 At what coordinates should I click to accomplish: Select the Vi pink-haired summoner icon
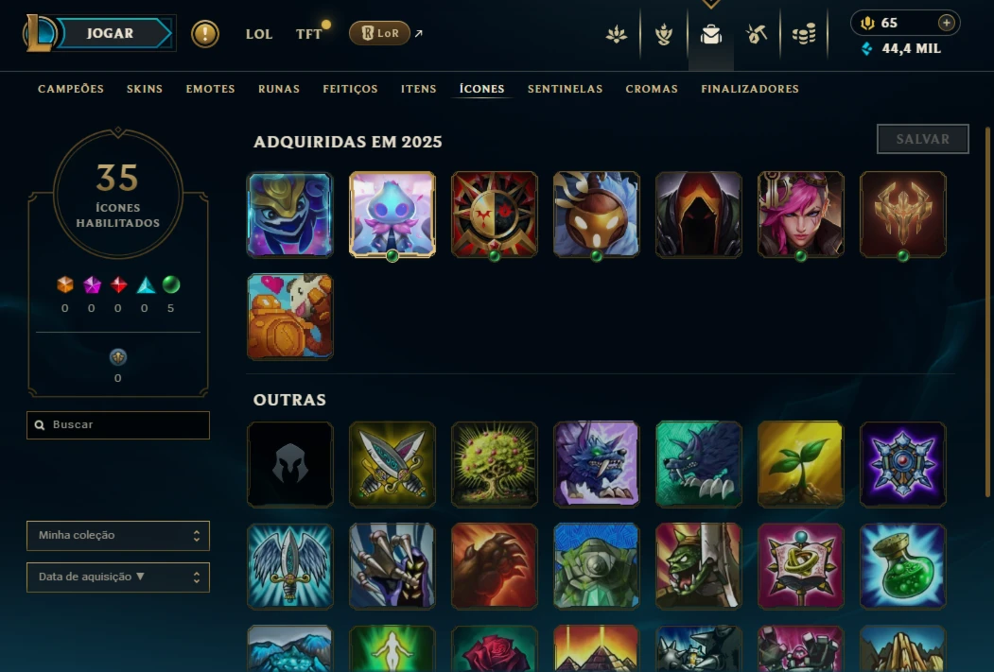coord(800,215)
